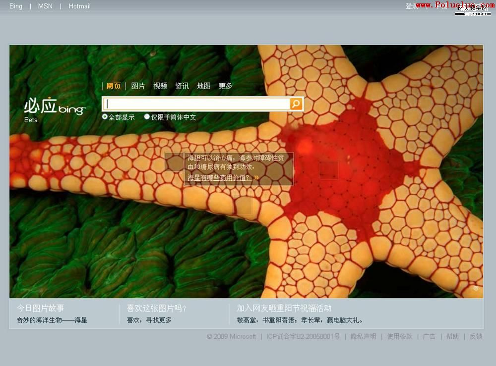Switch to the 图片 search tab
496x366 pixels.
[138, 86]
